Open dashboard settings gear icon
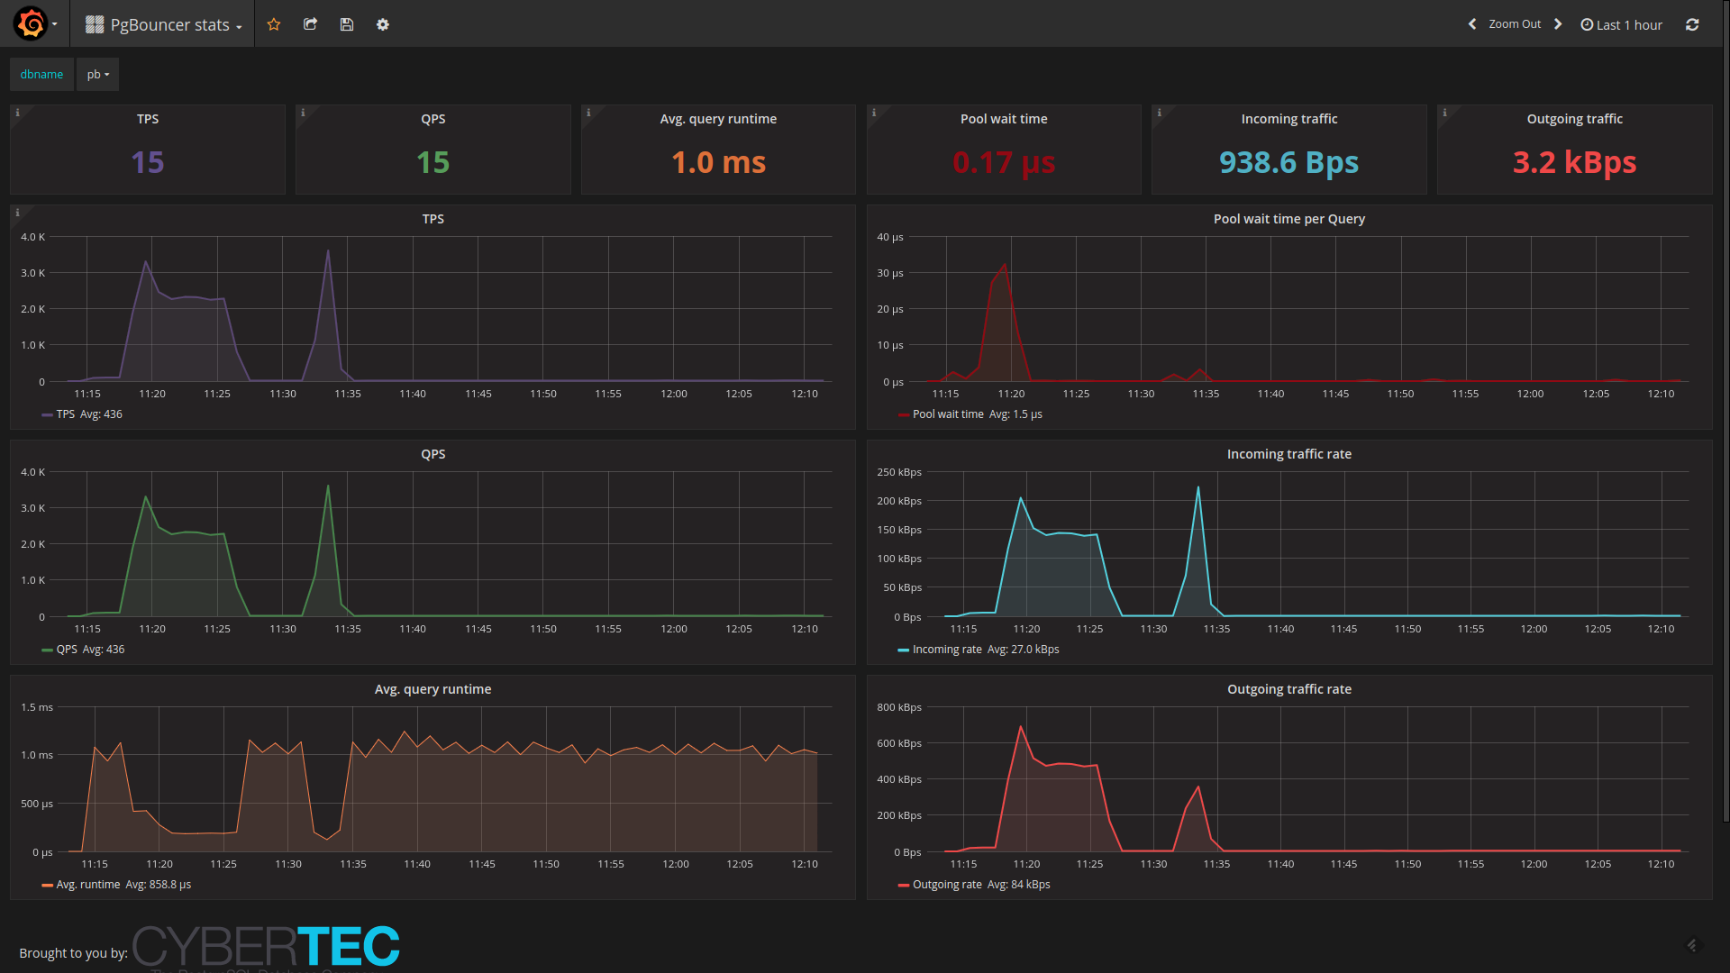Image resolution: width=1730 pixels, height=973 pixels. [x=383, y=24]
